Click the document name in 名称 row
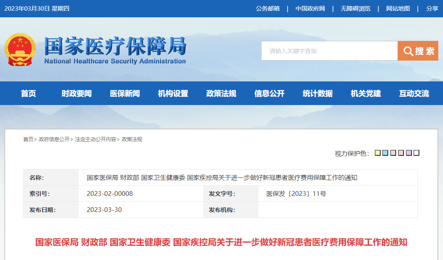The width and height of the screenshot is (443, 260). coord(222,177)
